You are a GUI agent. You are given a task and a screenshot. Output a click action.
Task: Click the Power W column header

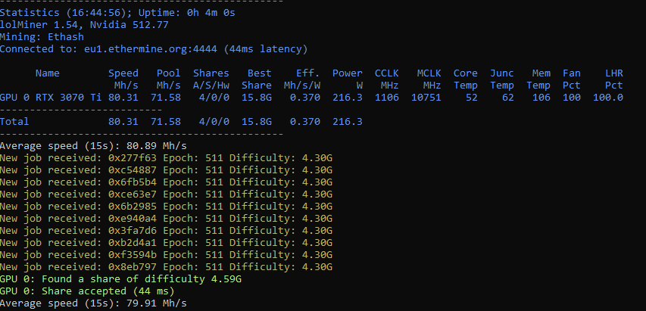(348, 79)
